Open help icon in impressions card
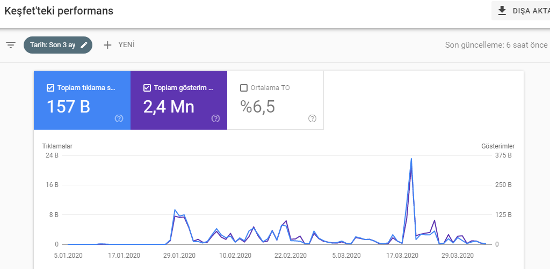 (216, 118)
